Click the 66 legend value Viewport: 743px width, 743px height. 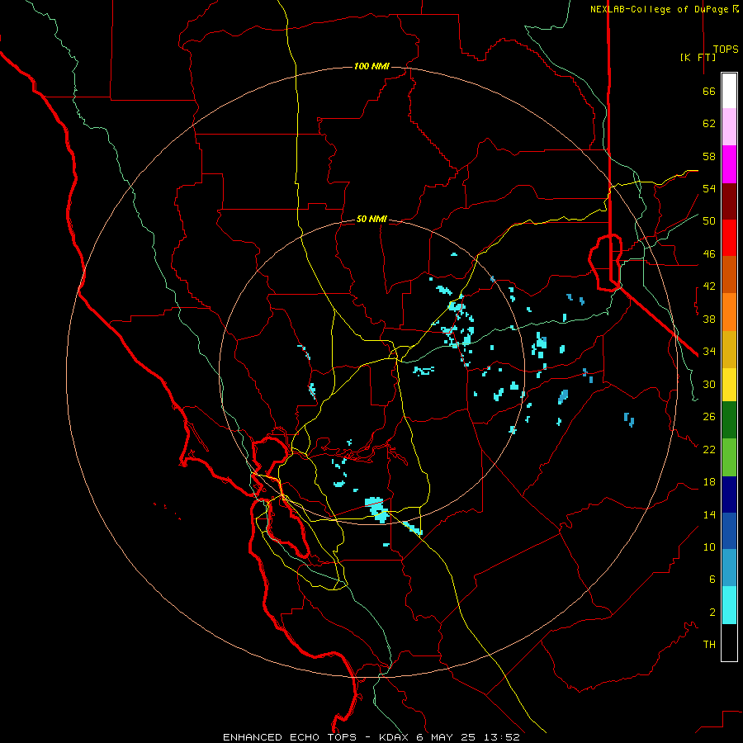pos(709,91)
